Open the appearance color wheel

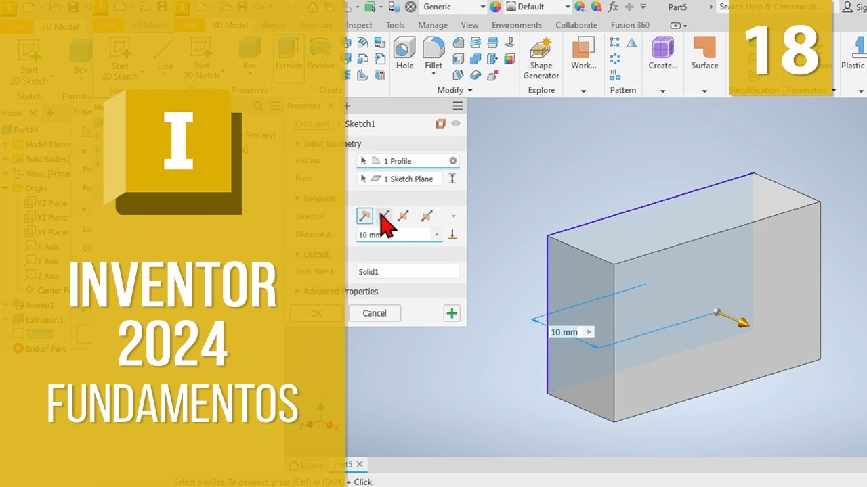495,7
